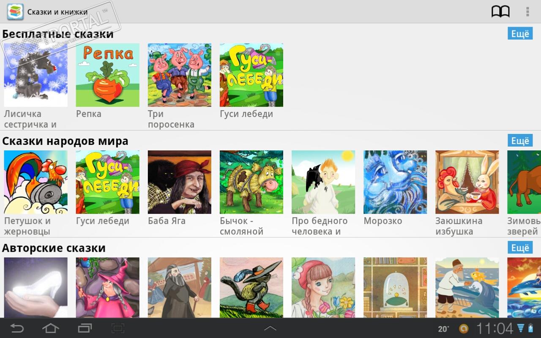
Task: Open the grey wolf cover of Лисичка сестричка
Action: (36, 75)
